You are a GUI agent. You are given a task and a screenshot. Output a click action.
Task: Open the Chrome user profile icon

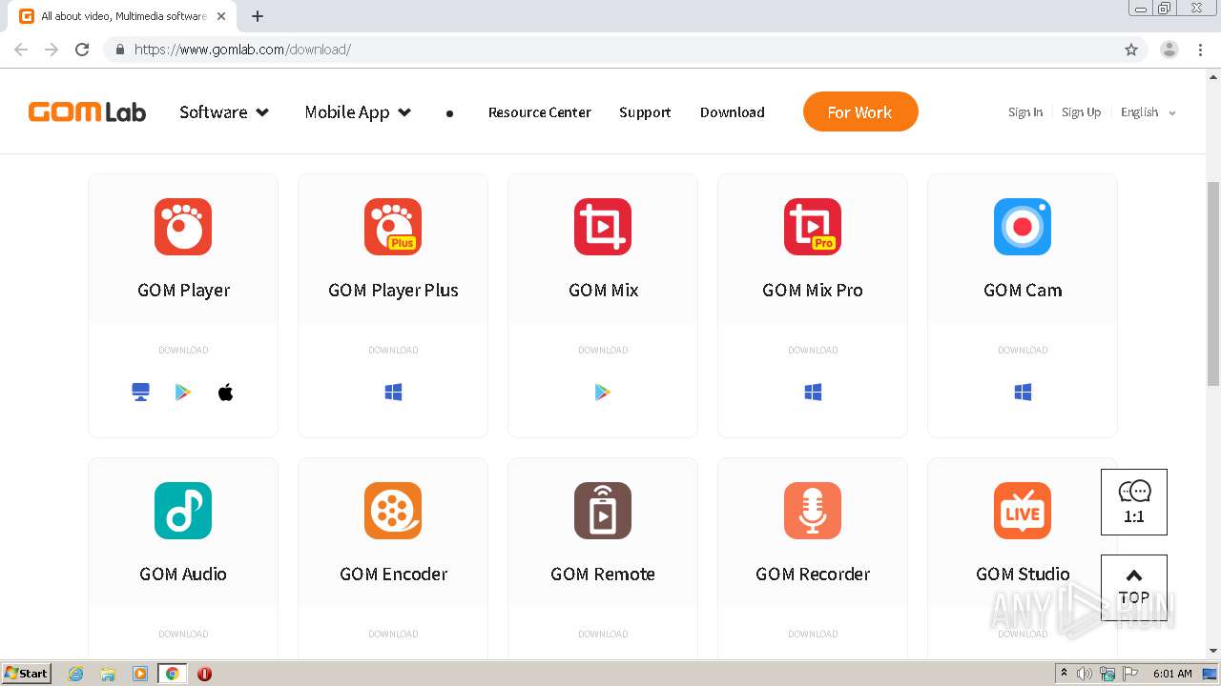[1169, 50]
